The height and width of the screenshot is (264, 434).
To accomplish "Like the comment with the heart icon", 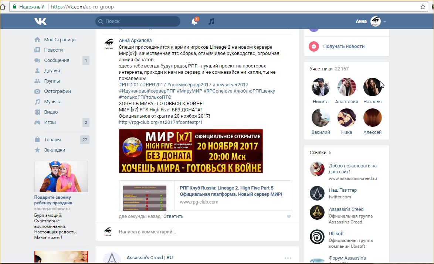I will click(x=289, y=216).
